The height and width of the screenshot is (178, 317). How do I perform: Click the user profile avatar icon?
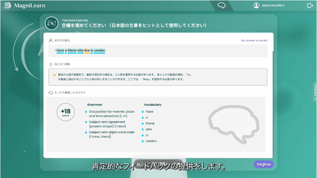tap(256, 5)
